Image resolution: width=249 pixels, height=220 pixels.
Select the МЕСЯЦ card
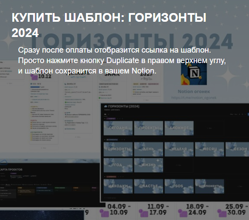coord(209,149)
